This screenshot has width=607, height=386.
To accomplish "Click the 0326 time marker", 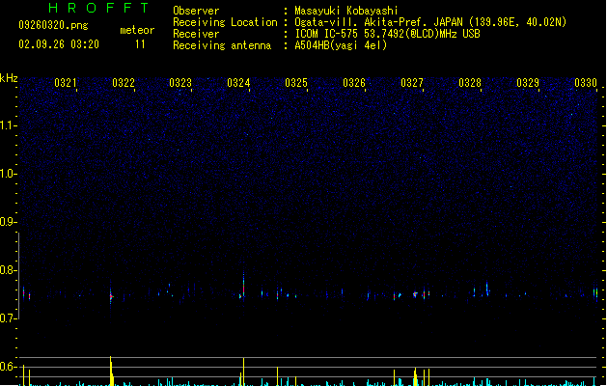I will point(354,83).
